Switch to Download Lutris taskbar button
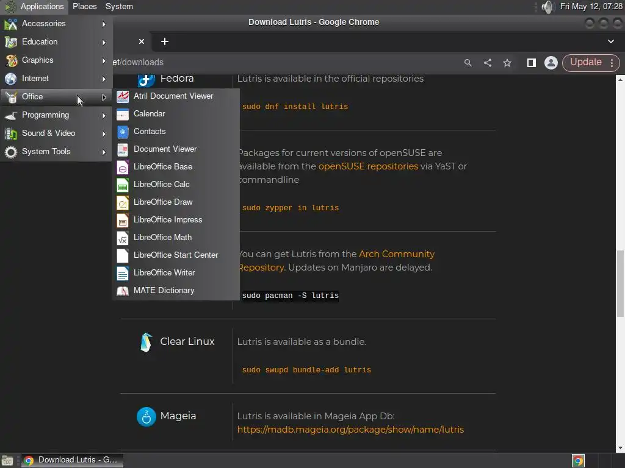This screenshot has height=468, width=625. pyautogui.click(x=72, y=460)
